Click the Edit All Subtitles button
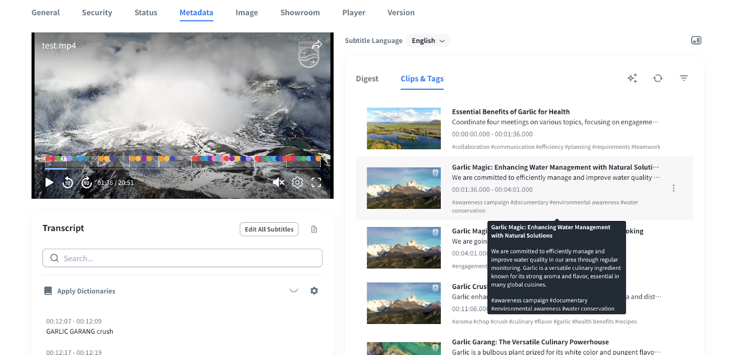Image resolution: width=755 pixels, height=355 pixels. tap(269, 229)
